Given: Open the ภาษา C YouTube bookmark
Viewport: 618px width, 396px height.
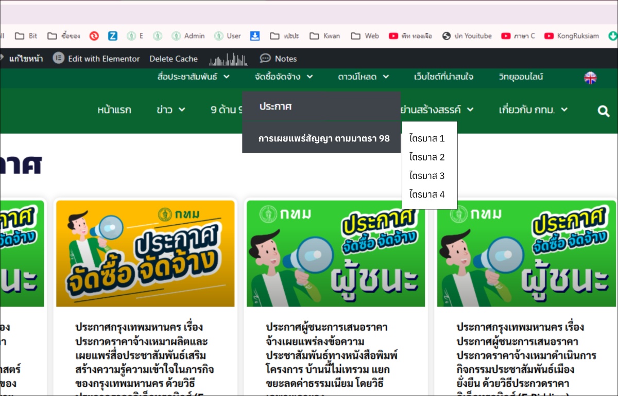Looking at the screenshot, I should tap(518, 36).
